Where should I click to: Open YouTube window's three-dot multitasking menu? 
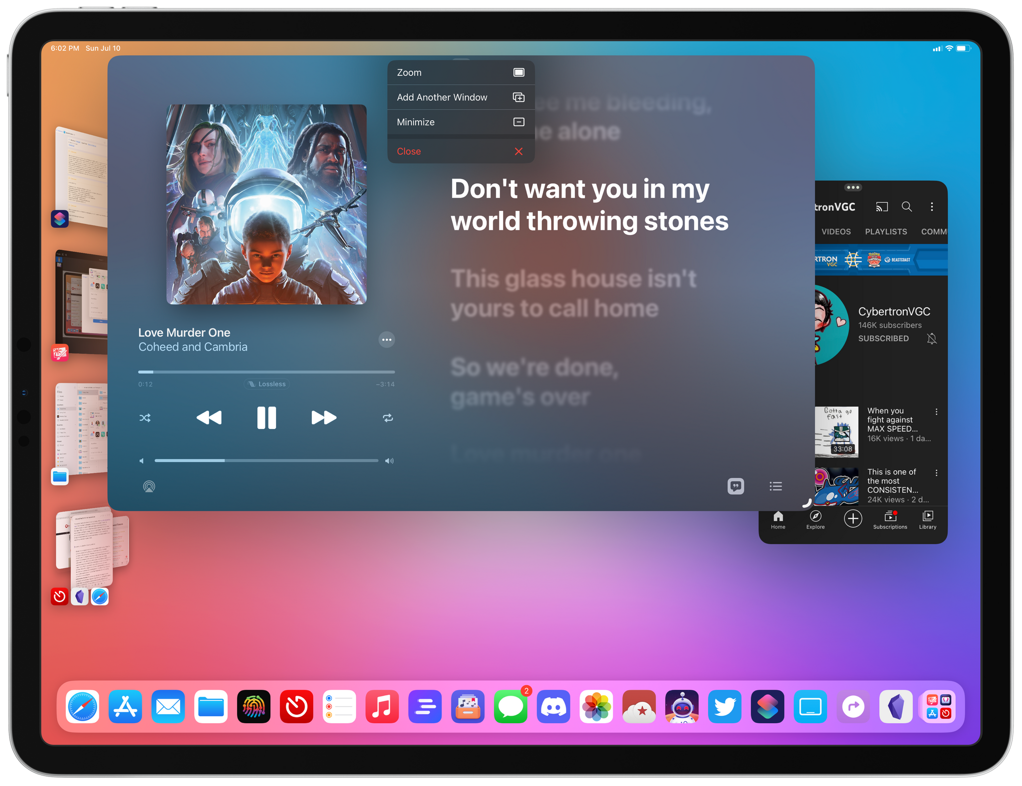(x=853, y=188)
